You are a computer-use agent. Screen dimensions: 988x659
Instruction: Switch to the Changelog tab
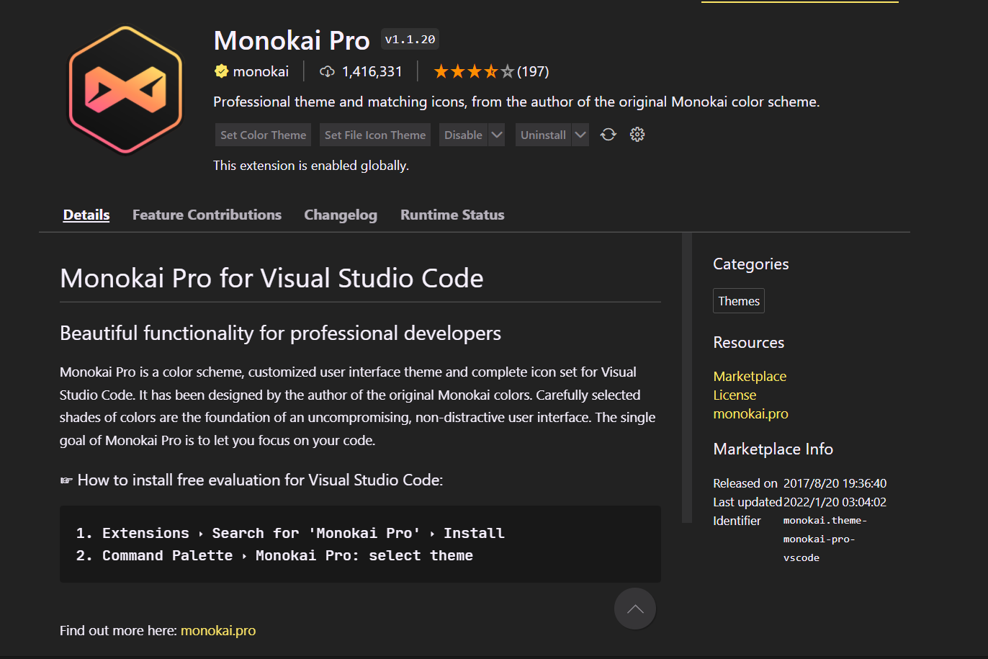click(341, 215)
